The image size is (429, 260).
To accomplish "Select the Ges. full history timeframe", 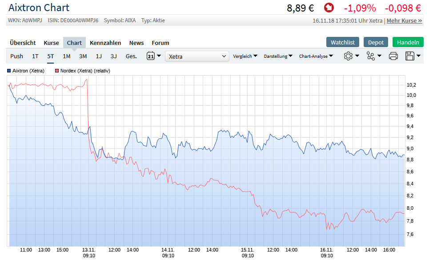I will 131,56.
